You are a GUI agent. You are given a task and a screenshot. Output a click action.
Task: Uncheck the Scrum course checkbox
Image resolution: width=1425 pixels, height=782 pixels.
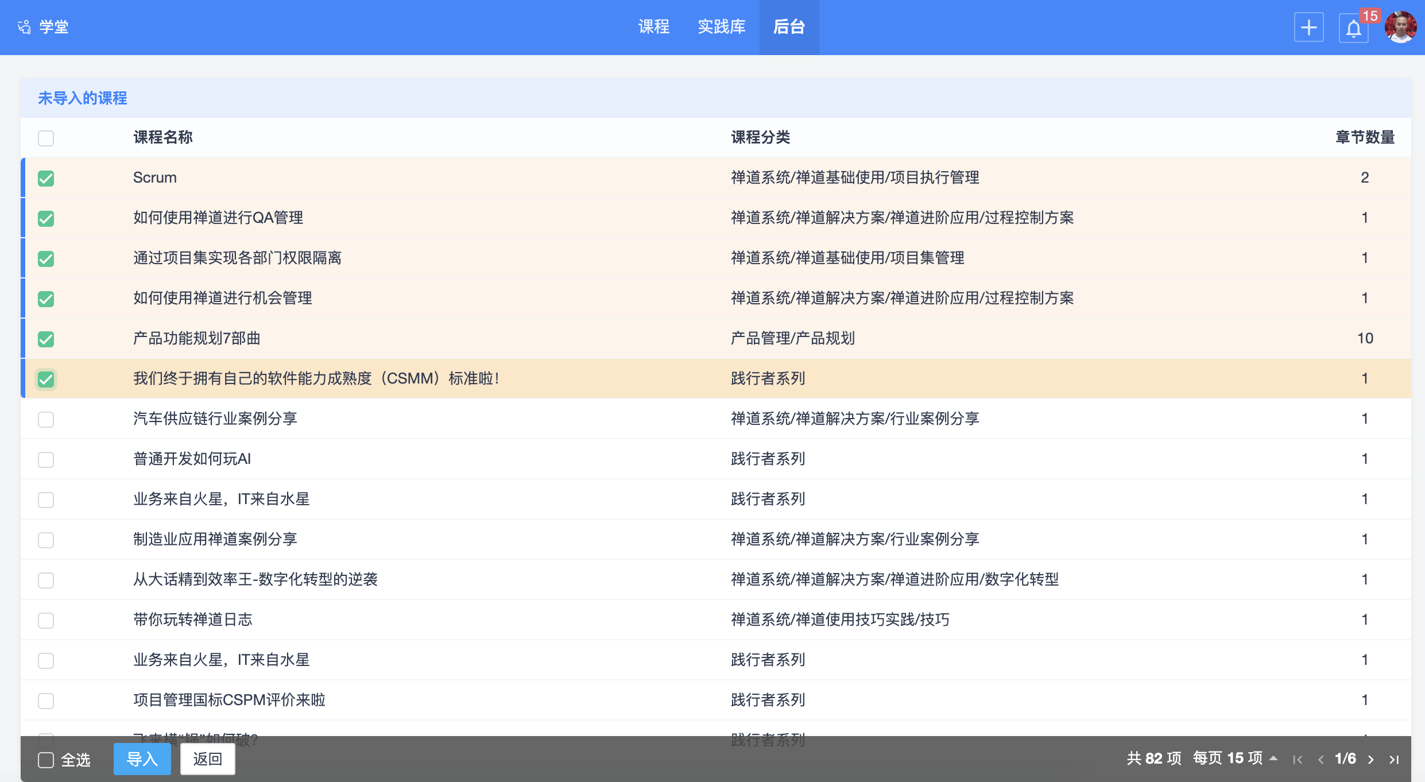[x=46, y=178]
